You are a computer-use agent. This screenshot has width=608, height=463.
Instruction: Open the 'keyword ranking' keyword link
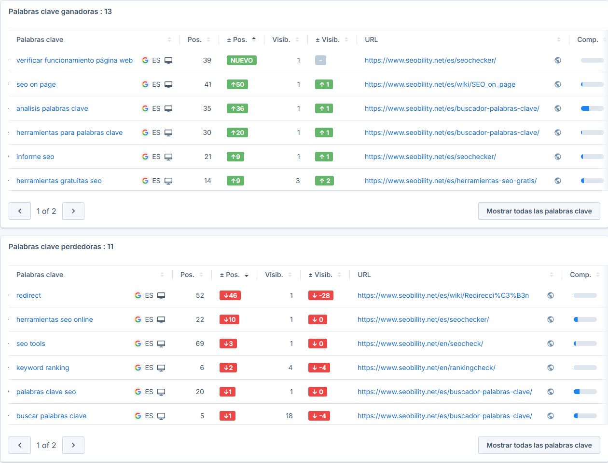coord(42,368)
